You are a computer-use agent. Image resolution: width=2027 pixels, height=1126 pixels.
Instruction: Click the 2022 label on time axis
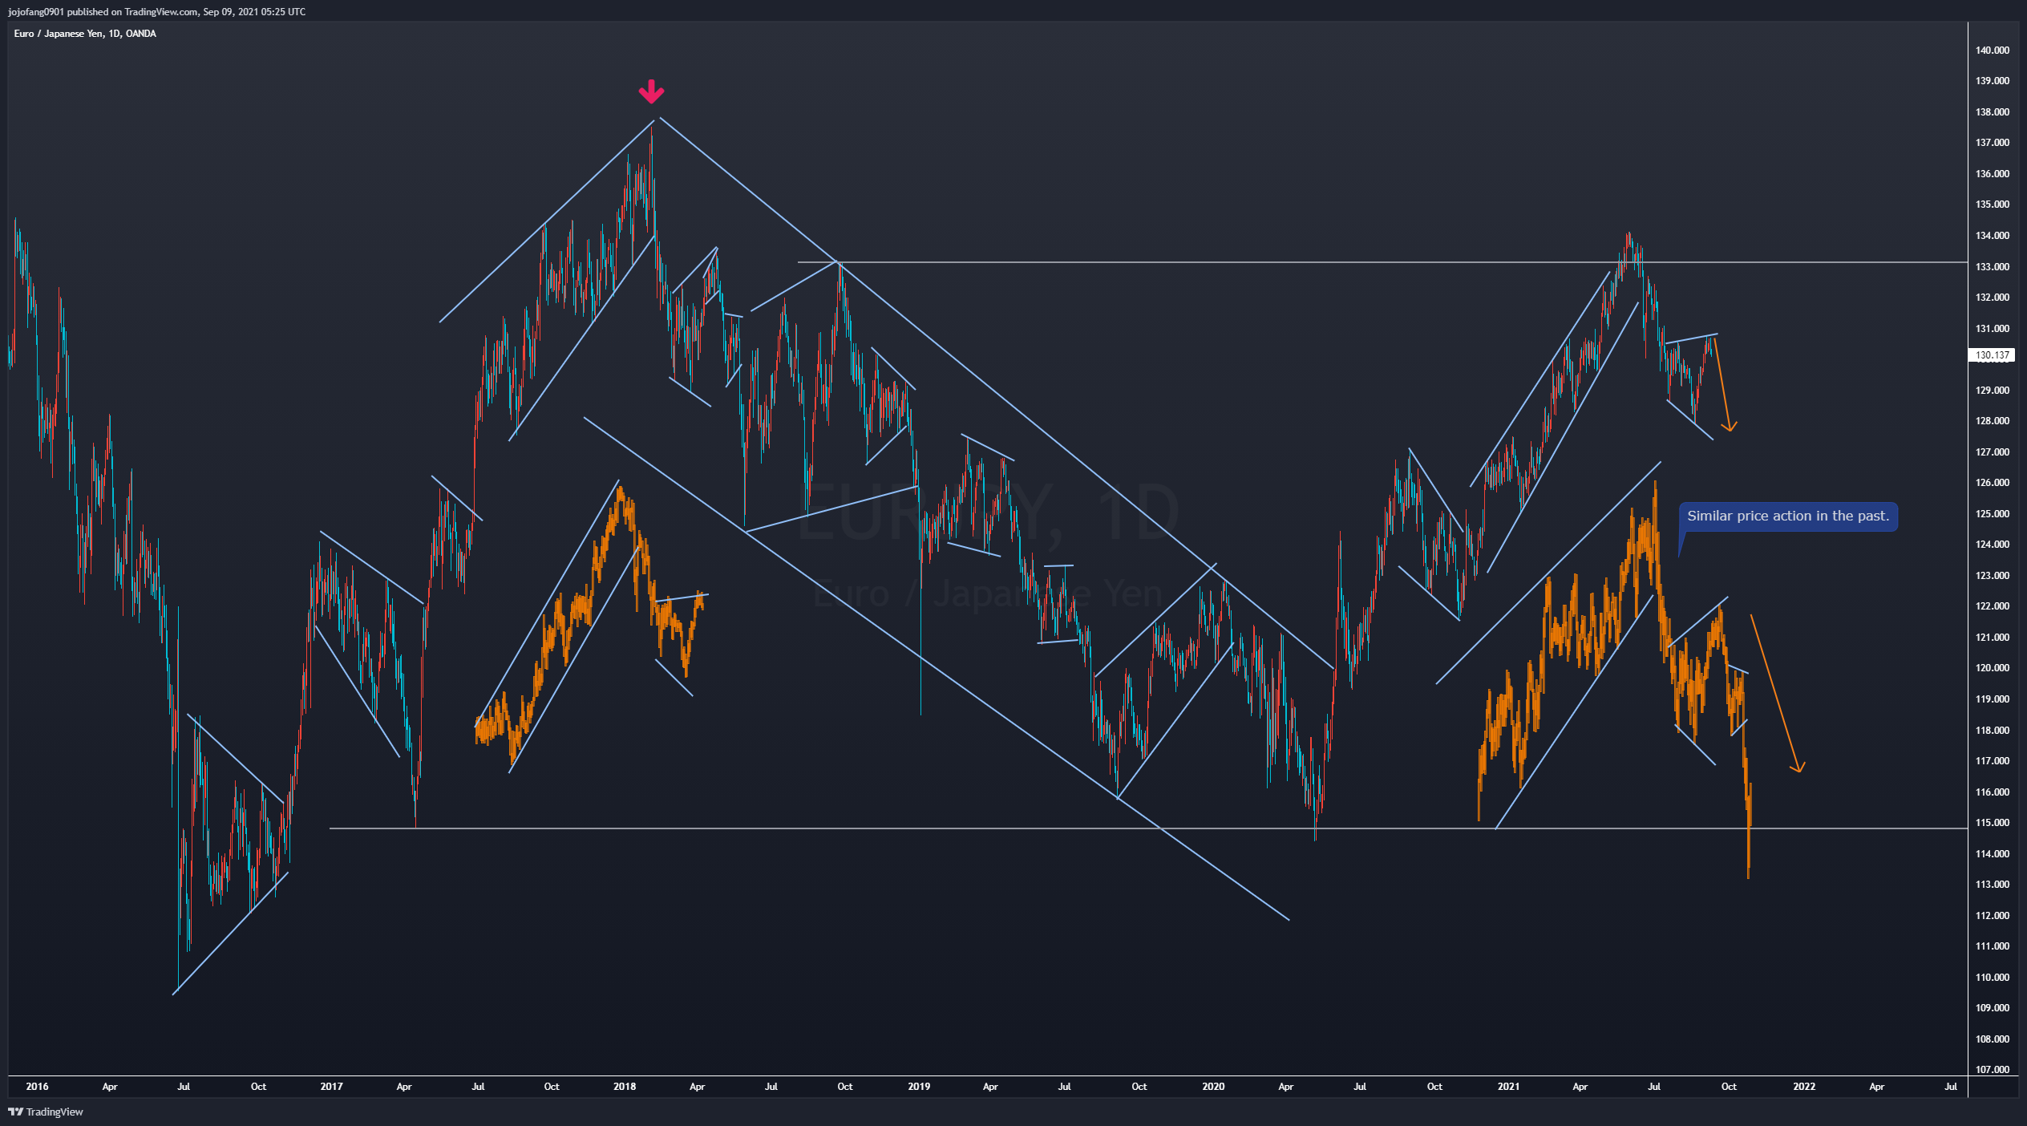[1804, 1087]
